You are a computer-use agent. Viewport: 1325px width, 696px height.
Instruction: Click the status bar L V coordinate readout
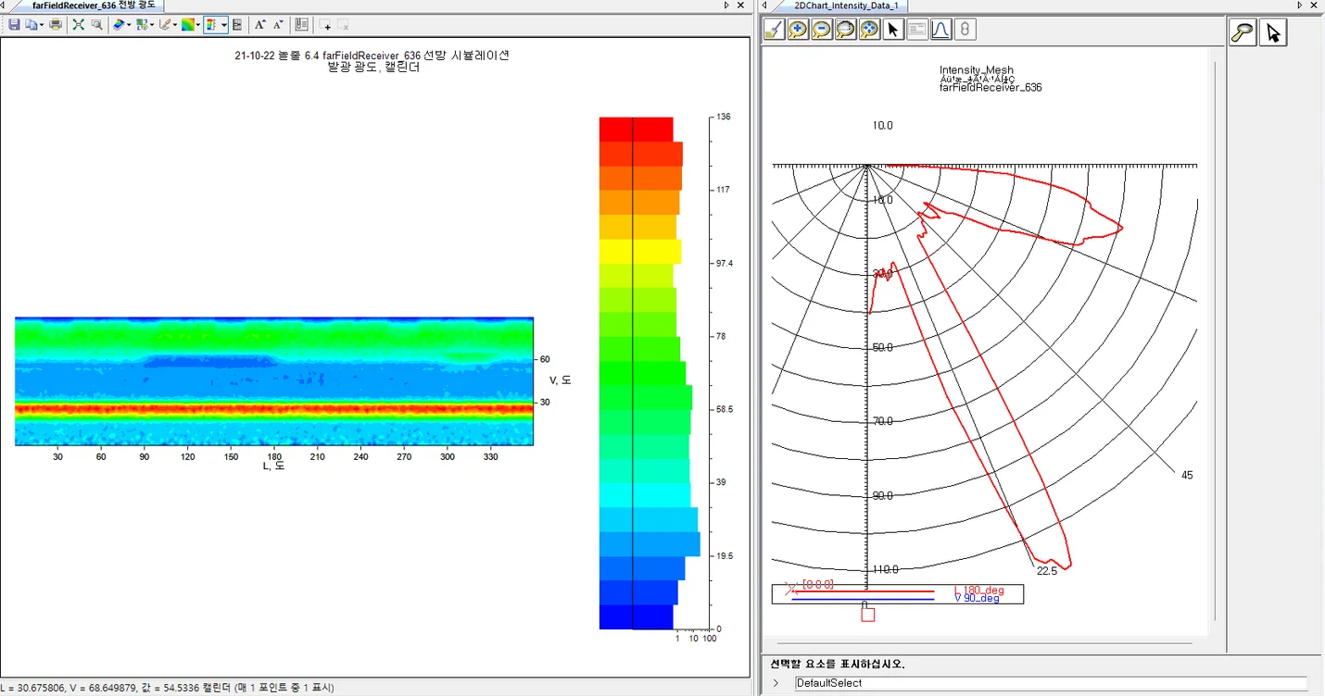coord(168,688)
